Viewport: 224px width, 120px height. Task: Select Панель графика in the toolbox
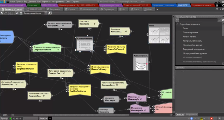coord(190,33)
